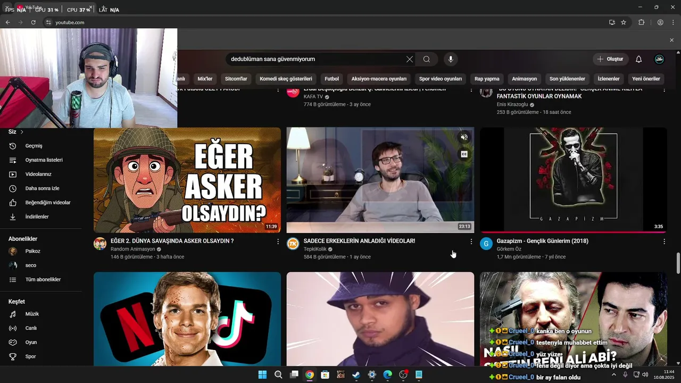Select the Komedi skeç gösterileri chip
Image resolution: width=681 pixels, height=383 pixels.
286,79
